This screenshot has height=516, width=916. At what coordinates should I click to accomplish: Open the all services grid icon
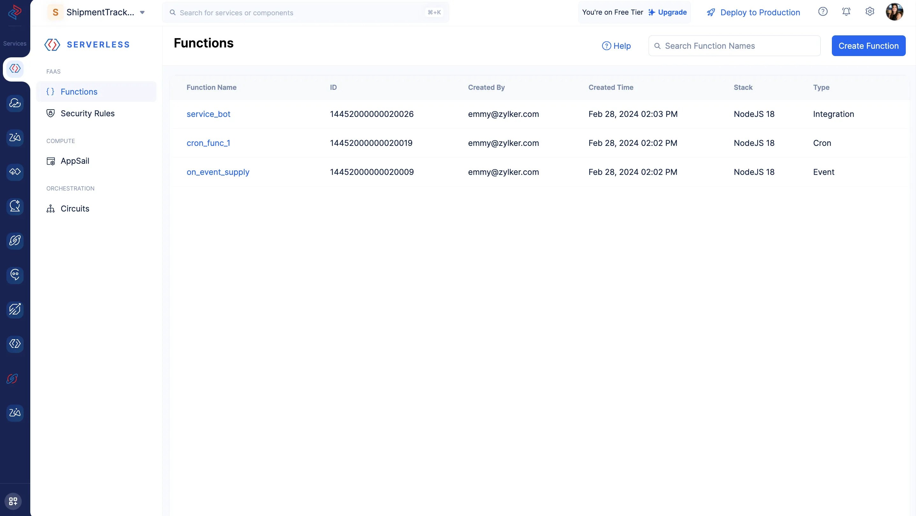(13, 501)
